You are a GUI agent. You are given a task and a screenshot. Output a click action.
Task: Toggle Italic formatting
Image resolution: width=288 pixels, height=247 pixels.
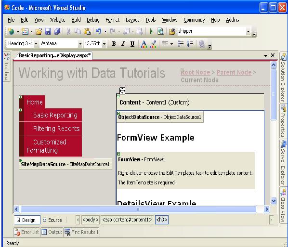(x=123, y=44)
